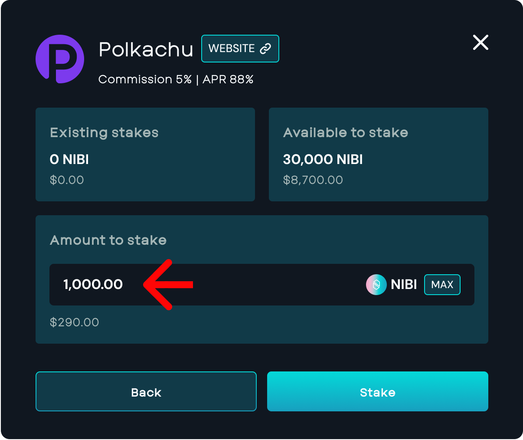Click the $290.00 converted value
The image size is (523, 440).
tap(75, 322)
